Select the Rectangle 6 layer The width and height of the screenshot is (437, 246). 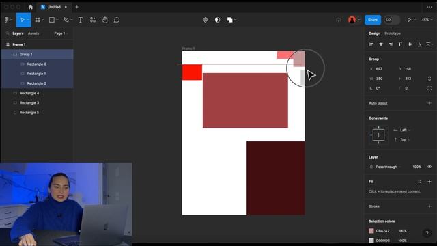[37, 64]
